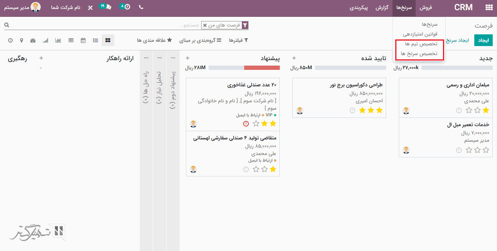Click the phone call icon in top bar
Screen dimensions: 497x251
coord(141,7)
